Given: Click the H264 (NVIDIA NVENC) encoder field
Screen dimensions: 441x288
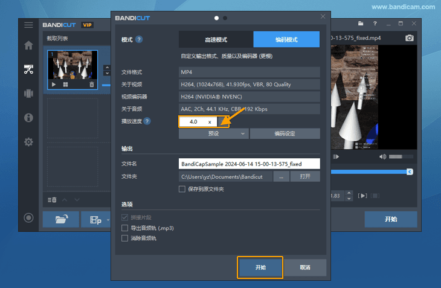Looking at the screenshot, I should click(249, 97).
